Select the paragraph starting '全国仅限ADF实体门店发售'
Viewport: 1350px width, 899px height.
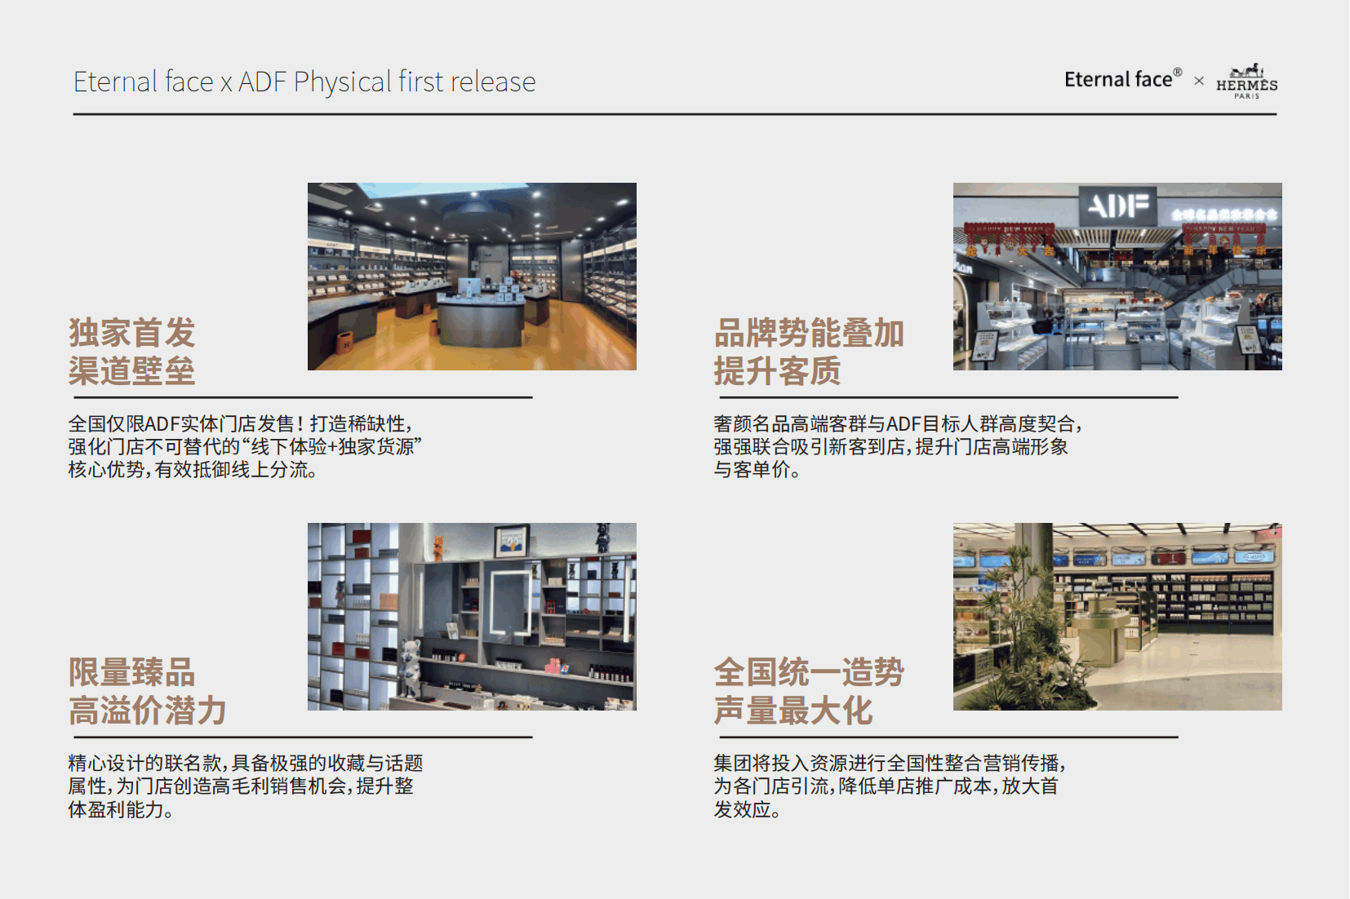coord(244,446)
